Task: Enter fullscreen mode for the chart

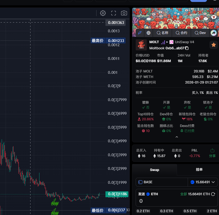Action: (113, 13)
